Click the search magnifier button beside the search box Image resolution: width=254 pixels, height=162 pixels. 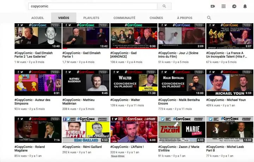coord(164,6)
